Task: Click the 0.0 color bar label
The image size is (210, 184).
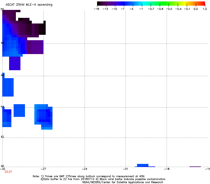Action: [196, 9]
